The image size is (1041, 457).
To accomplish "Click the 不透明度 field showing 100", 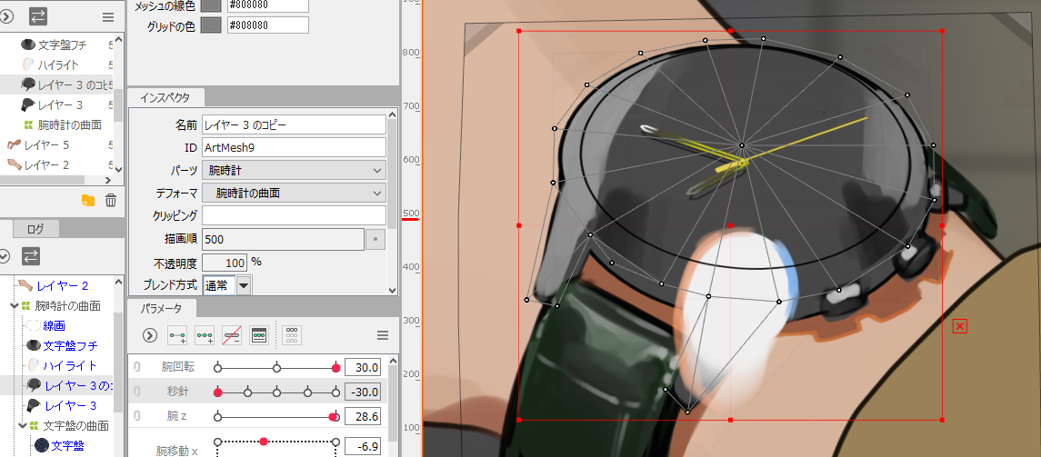I will point(225,262).
